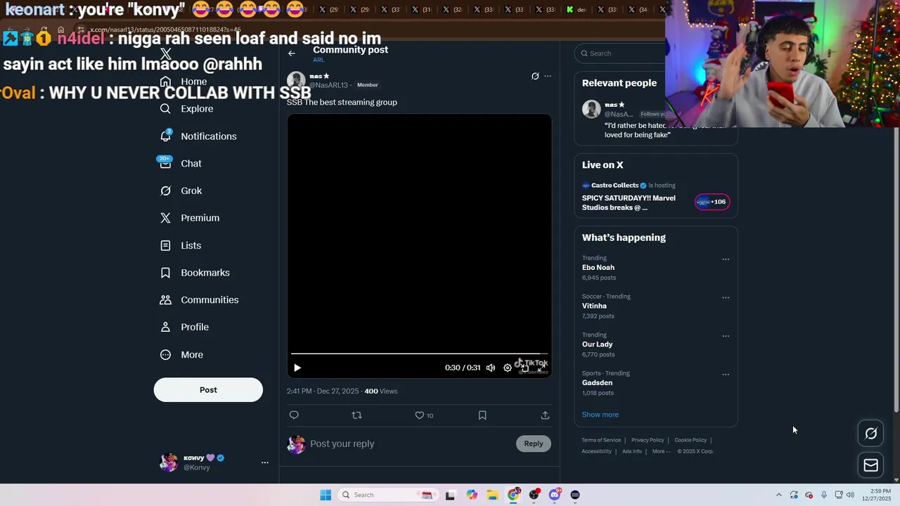The image size is (900, 506).
Task: Open nas profile picture on the post
Action: click(296, 80)
